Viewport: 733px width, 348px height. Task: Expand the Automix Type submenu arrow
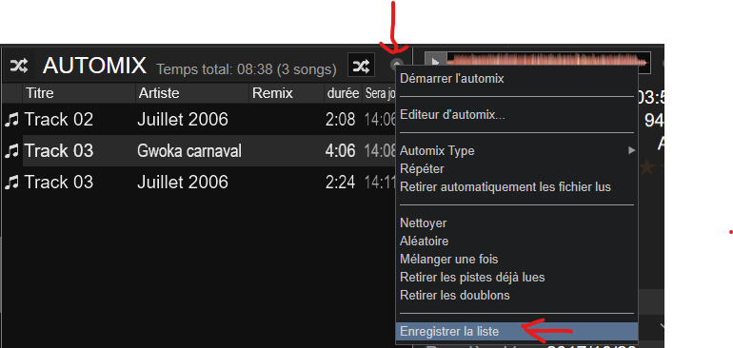point(631,150)
